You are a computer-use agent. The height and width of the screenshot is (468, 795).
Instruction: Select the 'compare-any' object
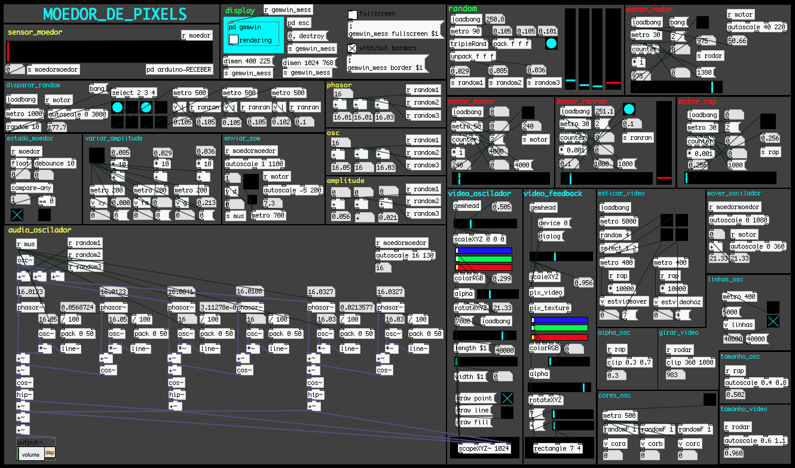[31, 188]
